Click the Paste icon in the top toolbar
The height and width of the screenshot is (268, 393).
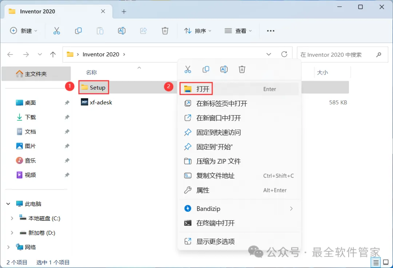pos(100,31)
